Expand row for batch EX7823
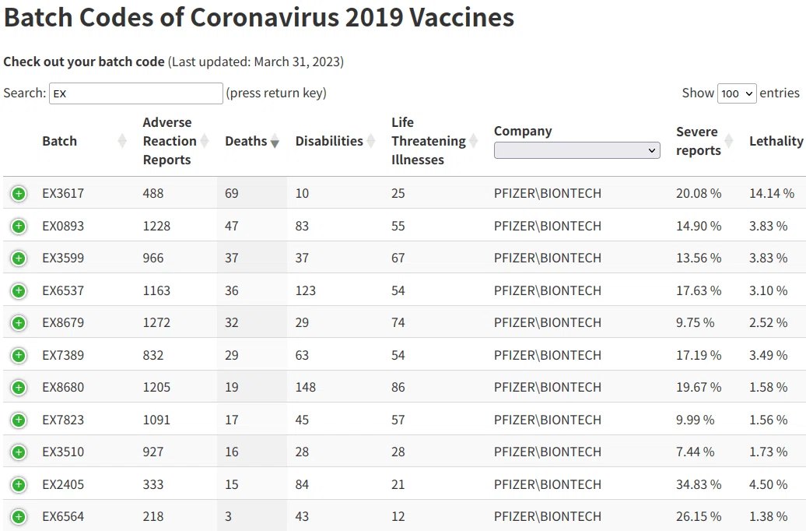 click(x=19, y=420)
